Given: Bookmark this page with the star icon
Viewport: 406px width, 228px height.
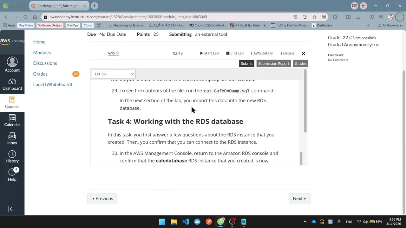Looking at the screenshot, I should tap(314, 17).
